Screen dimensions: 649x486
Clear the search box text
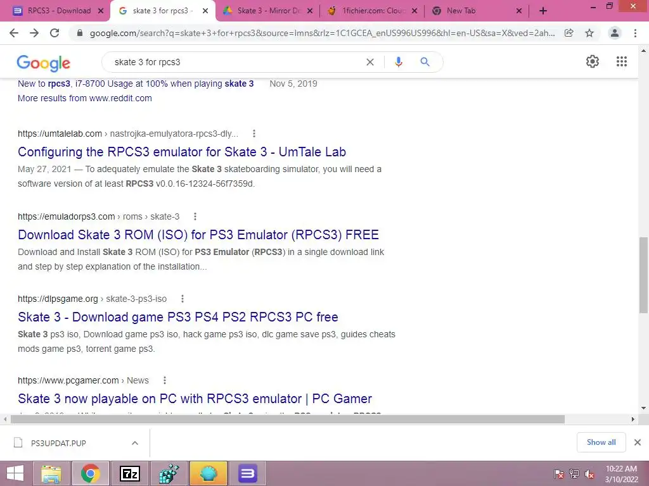370,62
